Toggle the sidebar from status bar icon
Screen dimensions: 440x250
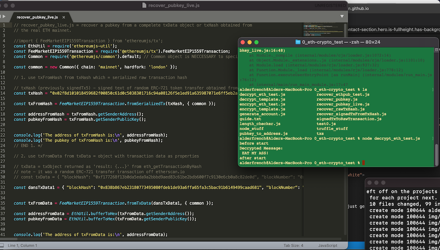pos(2,246)
